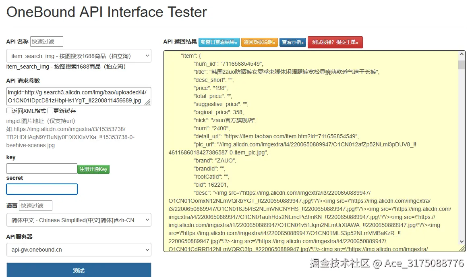Click the result box scroll-down arrow
This screenshot has height=277, width=472.
pos(462,242)
